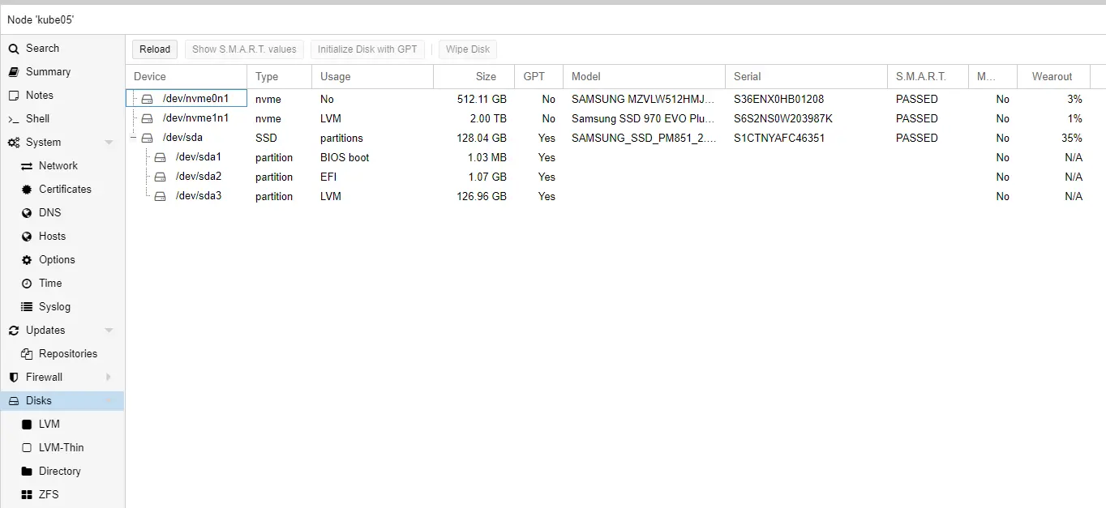1106x508 pixels.
Task: Click the Search magnifier icon in sidebar
Action: coord(14,49)
